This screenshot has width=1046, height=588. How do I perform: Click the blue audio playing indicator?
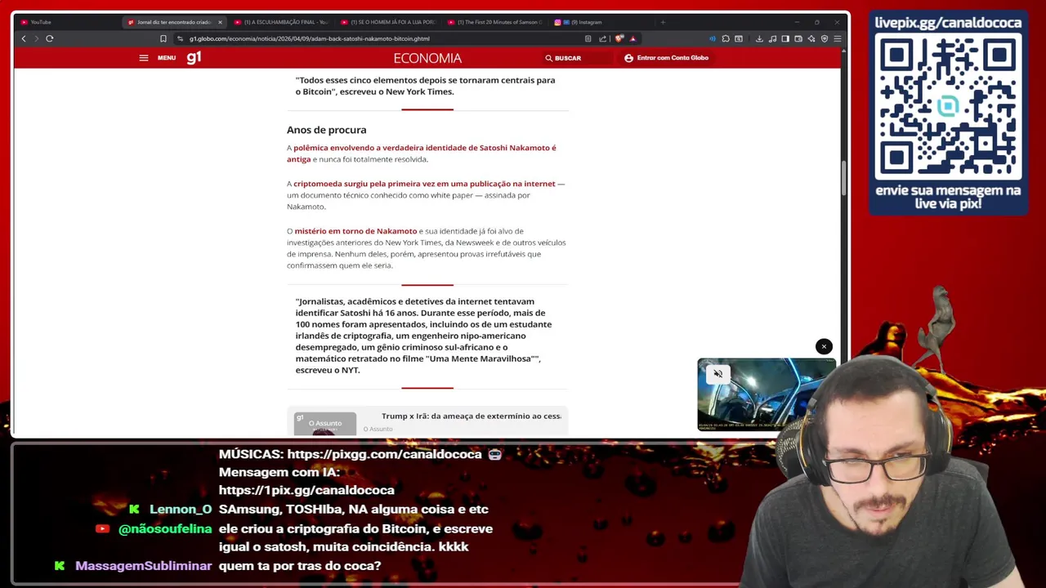713,38
